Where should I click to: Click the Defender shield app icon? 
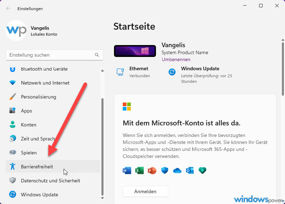pyautogui.click(x=165, y=170)
